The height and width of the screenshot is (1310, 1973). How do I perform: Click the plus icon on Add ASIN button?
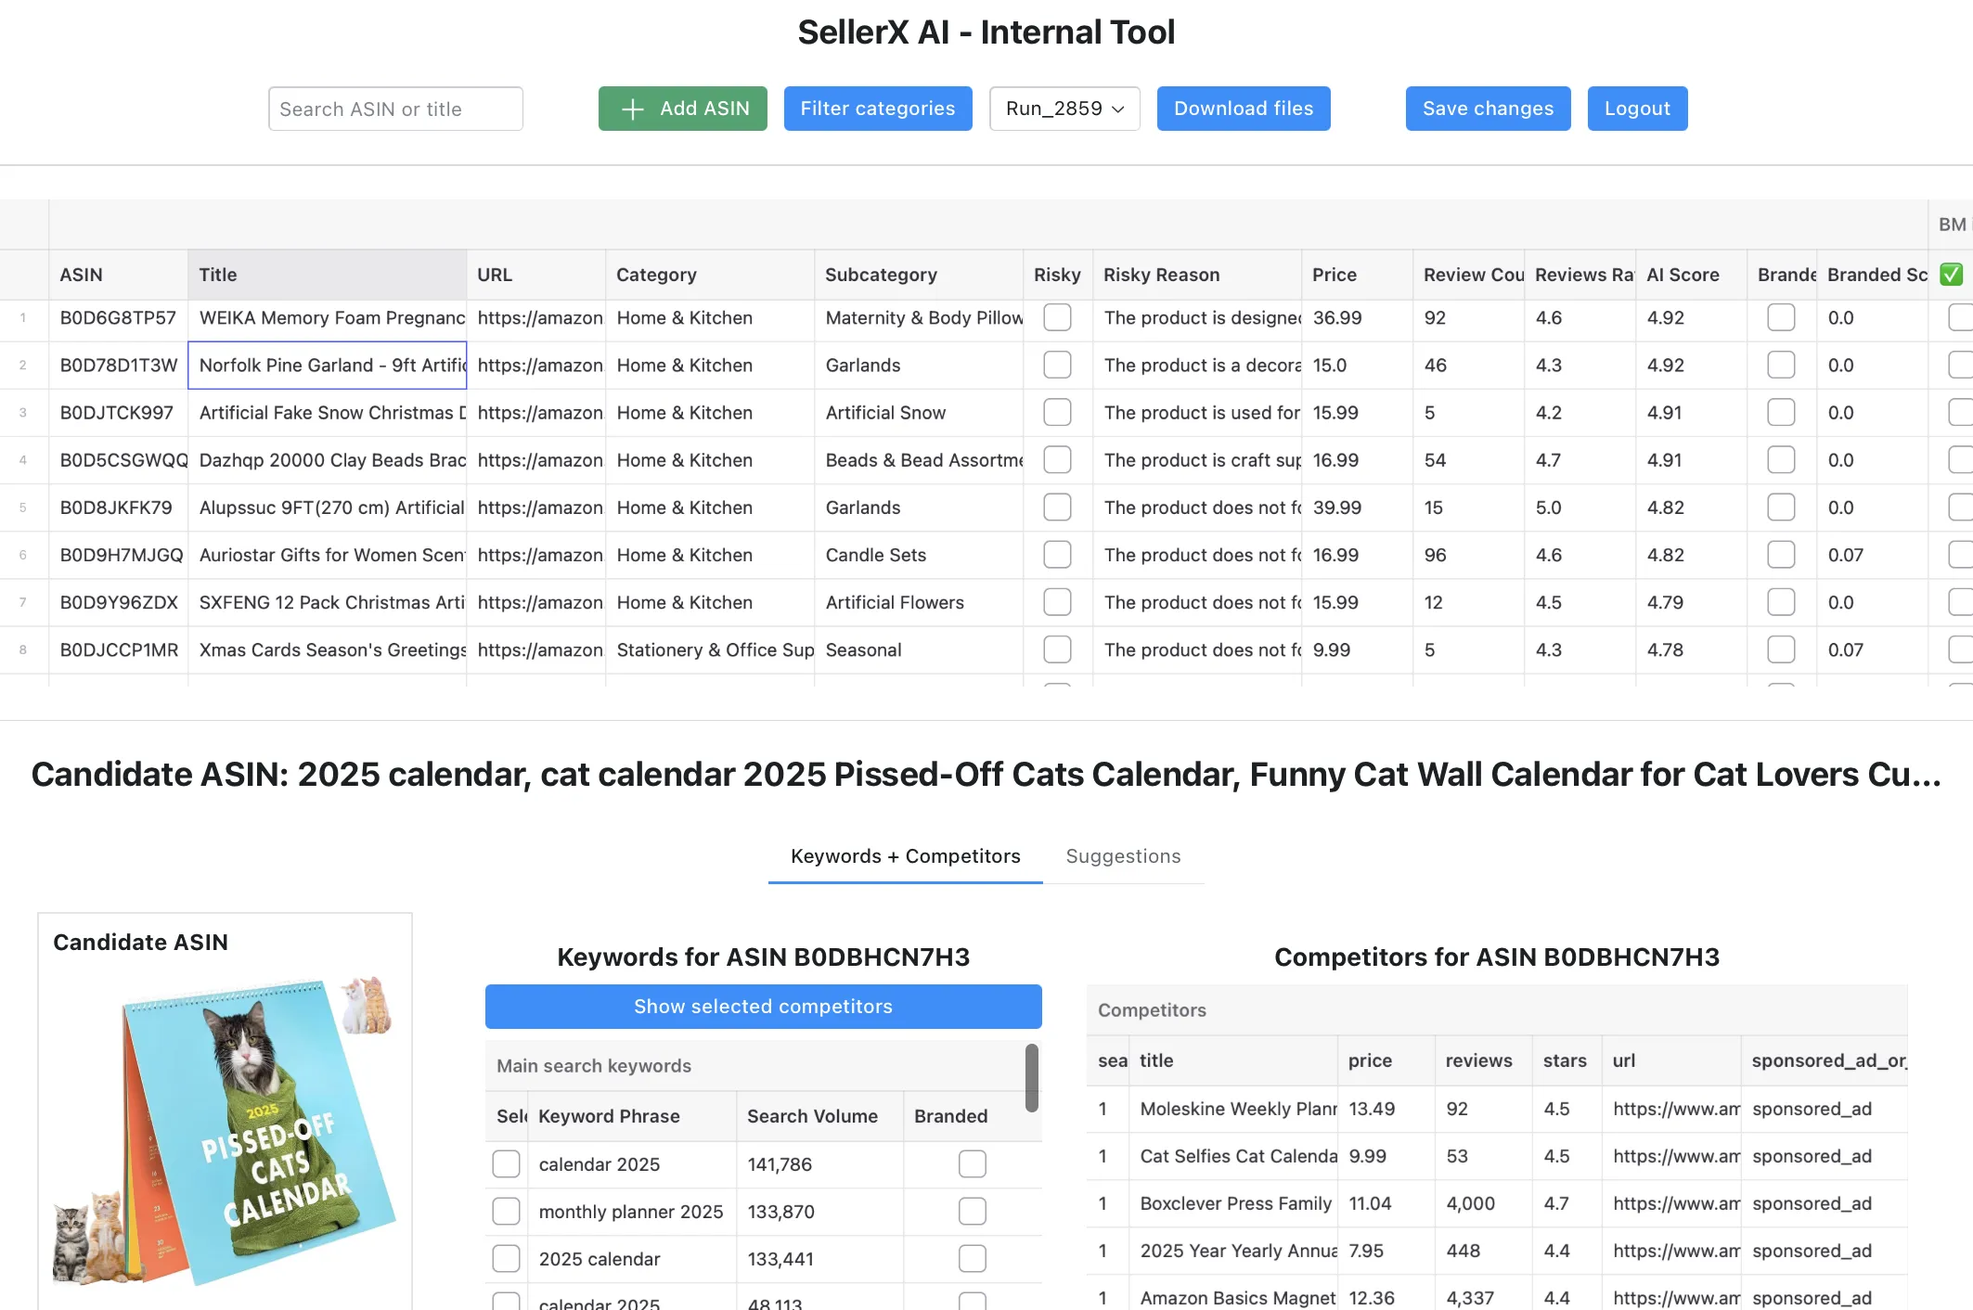click(632, 109)
